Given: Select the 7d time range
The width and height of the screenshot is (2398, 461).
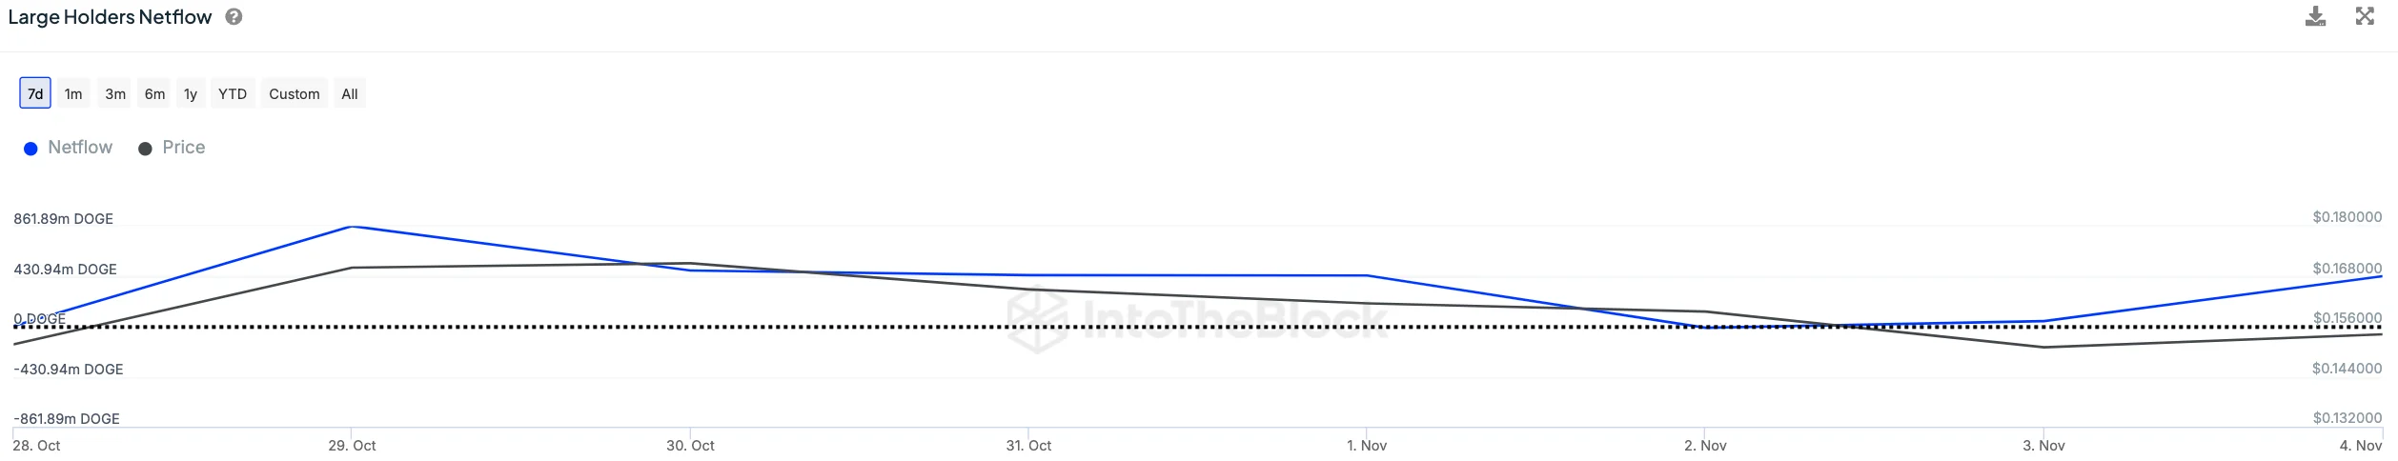Looking at the screenshot, I should (35, 93).
